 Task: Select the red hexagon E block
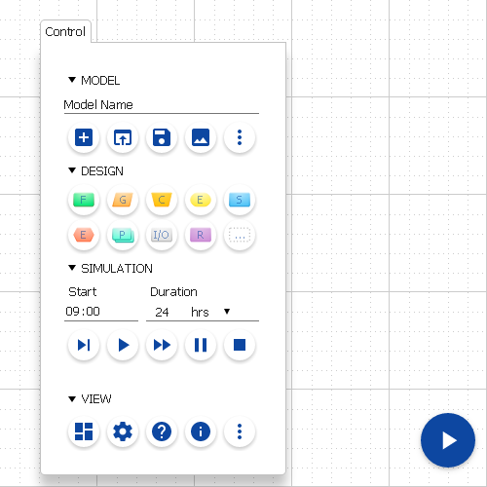pos(84,235)
